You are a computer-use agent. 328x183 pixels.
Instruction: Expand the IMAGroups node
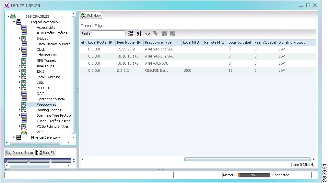point(19,66)
